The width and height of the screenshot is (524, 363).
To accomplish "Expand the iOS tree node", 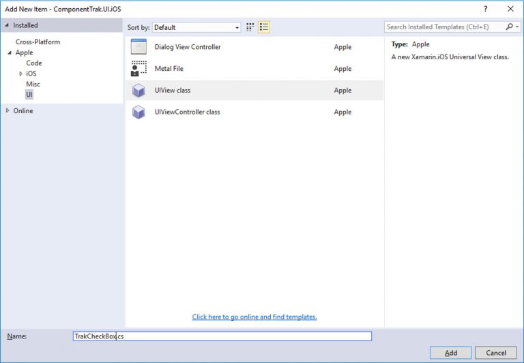I will 20,74.
